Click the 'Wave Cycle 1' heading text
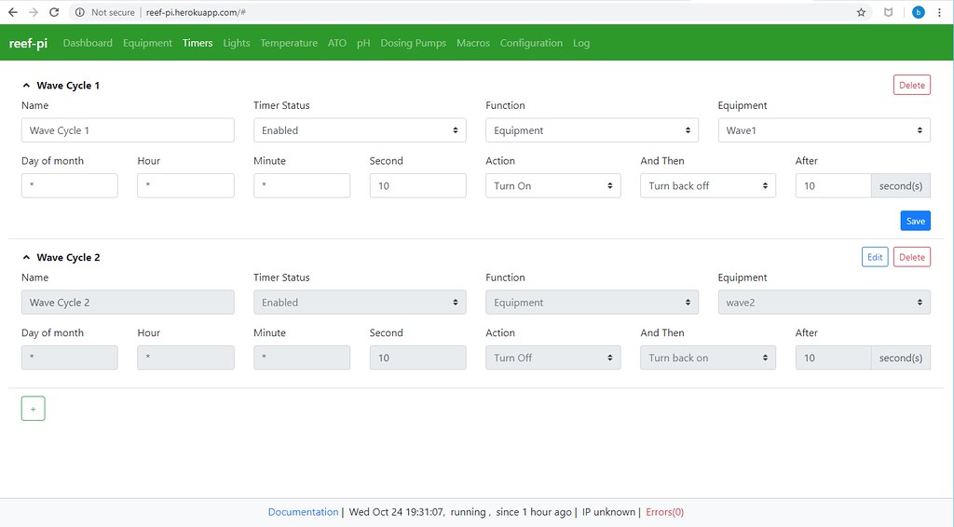Viewport: 954px width, 527px height. (x=68, y=86)
